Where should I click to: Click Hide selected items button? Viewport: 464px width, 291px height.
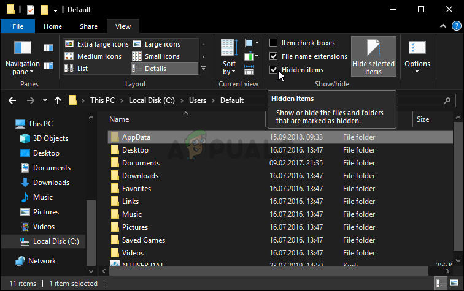click(x=373, y=56)
